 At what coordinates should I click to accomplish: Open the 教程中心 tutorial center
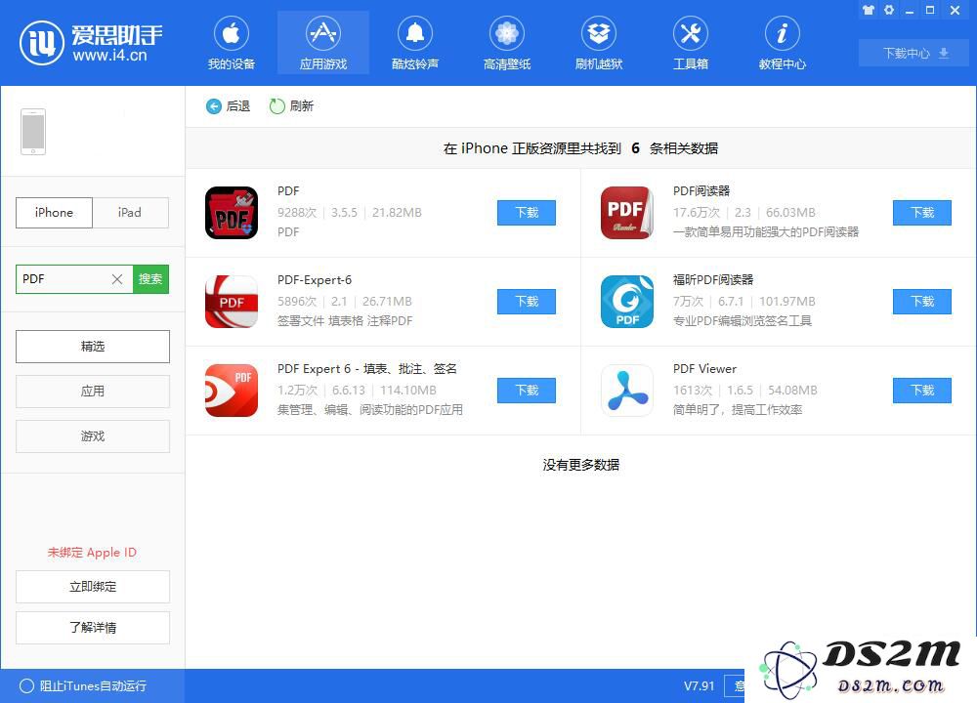pos(782,43)
